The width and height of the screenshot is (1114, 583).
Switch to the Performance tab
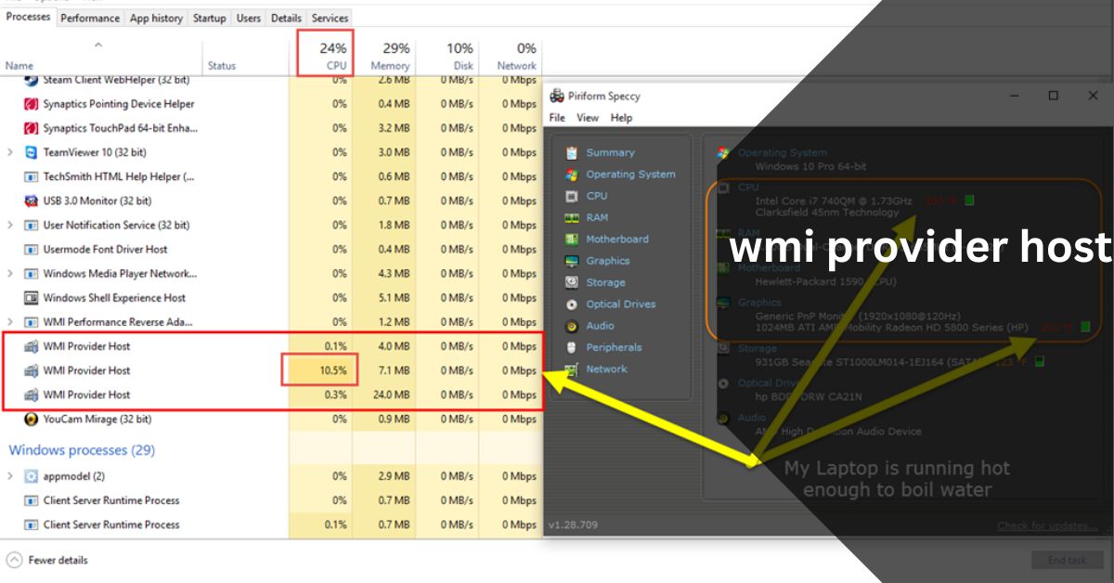pyautogui.click(x=90, y=18)
